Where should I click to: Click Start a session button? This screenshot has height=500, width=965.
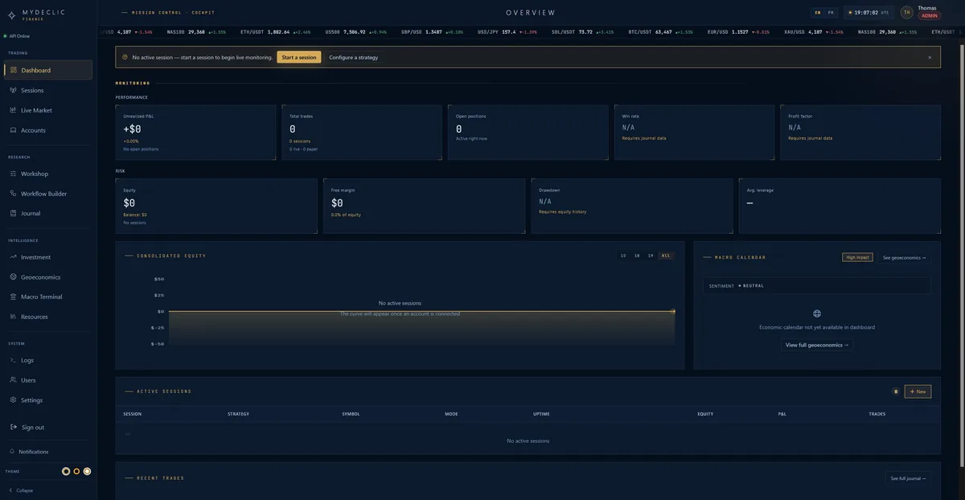[x=299, y=57]
